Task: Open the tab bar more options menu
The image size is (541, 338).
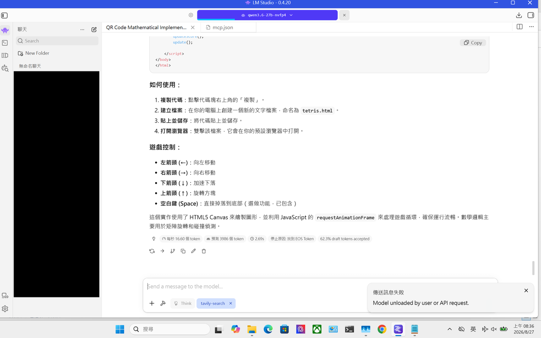Action: (531, 27)
